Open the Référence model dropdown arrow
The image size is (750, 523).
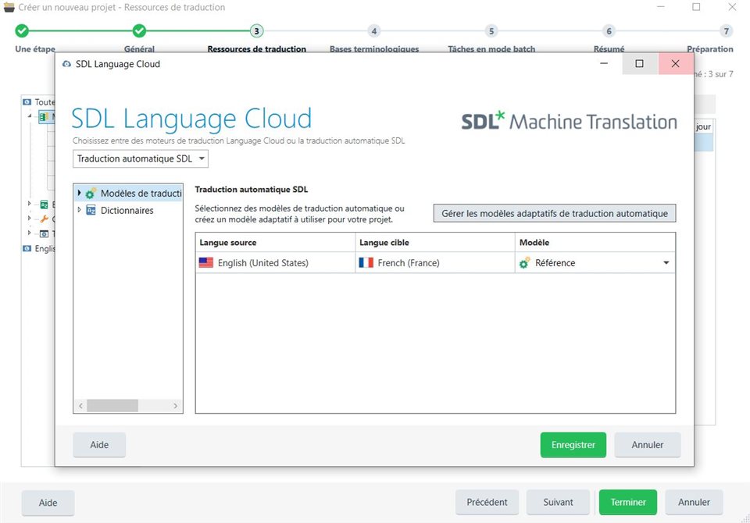pyautogui.click(x=666, y=263)
